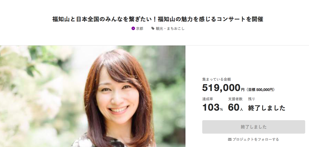This screenshot has height=147, width=309.
Task: Open the 観光・まちおこし category link
Action: coord(170,29)
